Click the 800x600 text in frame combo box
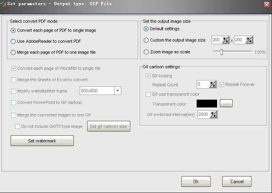Viewport: 272px width, 193px height. point(89,91)
